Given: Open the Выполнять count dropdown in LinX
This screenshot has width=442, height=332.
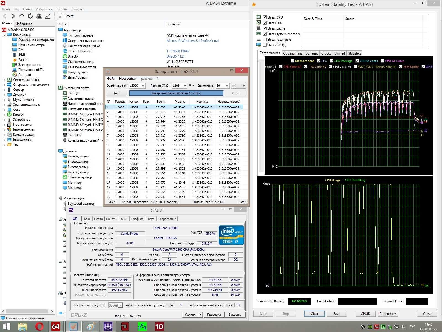Looking at the screenshot, I should 227,86.
